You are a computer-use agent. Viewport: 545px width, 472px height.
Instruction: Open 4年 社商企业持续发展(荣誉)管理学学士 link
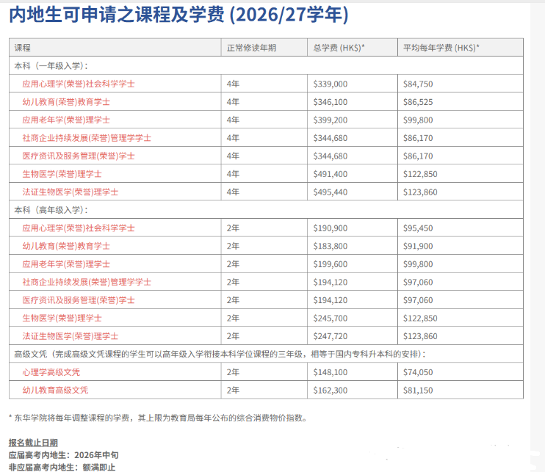point(87,138)
